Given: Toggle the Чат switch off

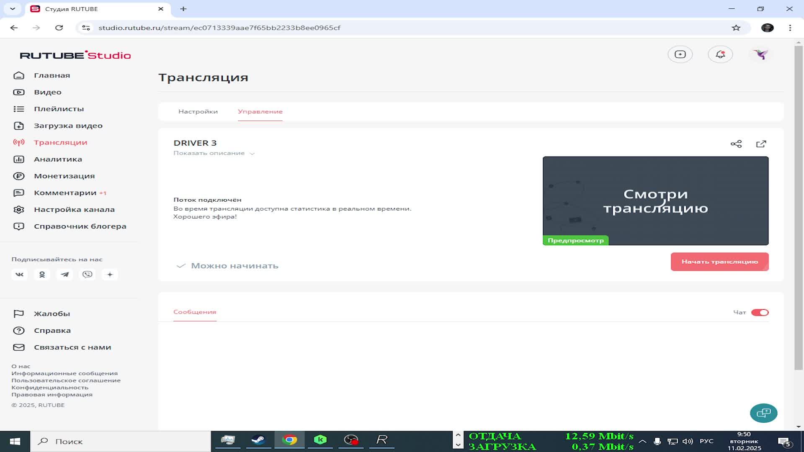Looking at the screenshot, I should 760,313.
